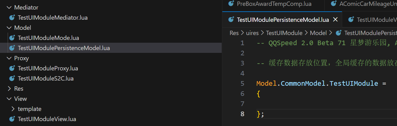Collapse the Model folder chevron
397x126 pixels.
coord(9,28)
